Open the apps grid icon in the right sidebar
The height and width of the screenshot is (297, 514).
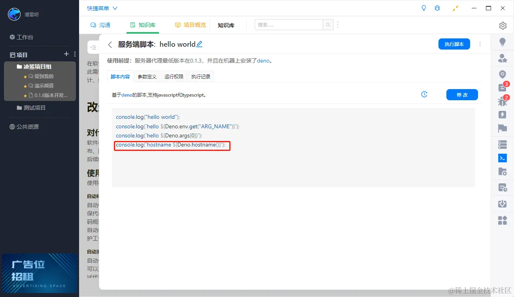point(503,220)
